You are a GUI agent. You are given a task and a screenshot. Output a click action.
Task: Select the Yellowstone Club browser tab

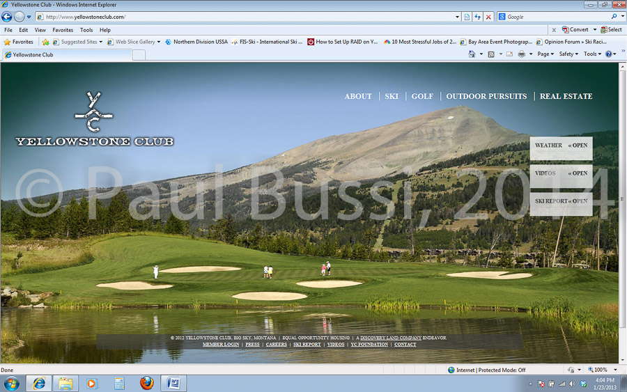[67, 55]
